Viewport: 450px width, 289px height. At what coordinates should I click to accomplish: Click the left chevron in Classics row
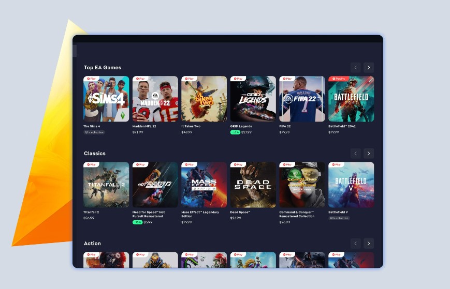point(355,153)
